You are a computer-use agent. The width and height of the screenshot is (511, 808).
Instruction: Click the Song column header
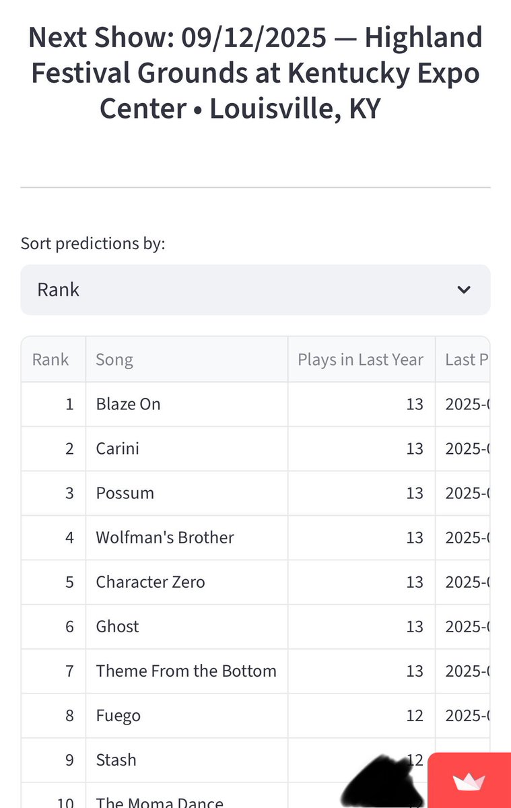click(x=114, y=360)
